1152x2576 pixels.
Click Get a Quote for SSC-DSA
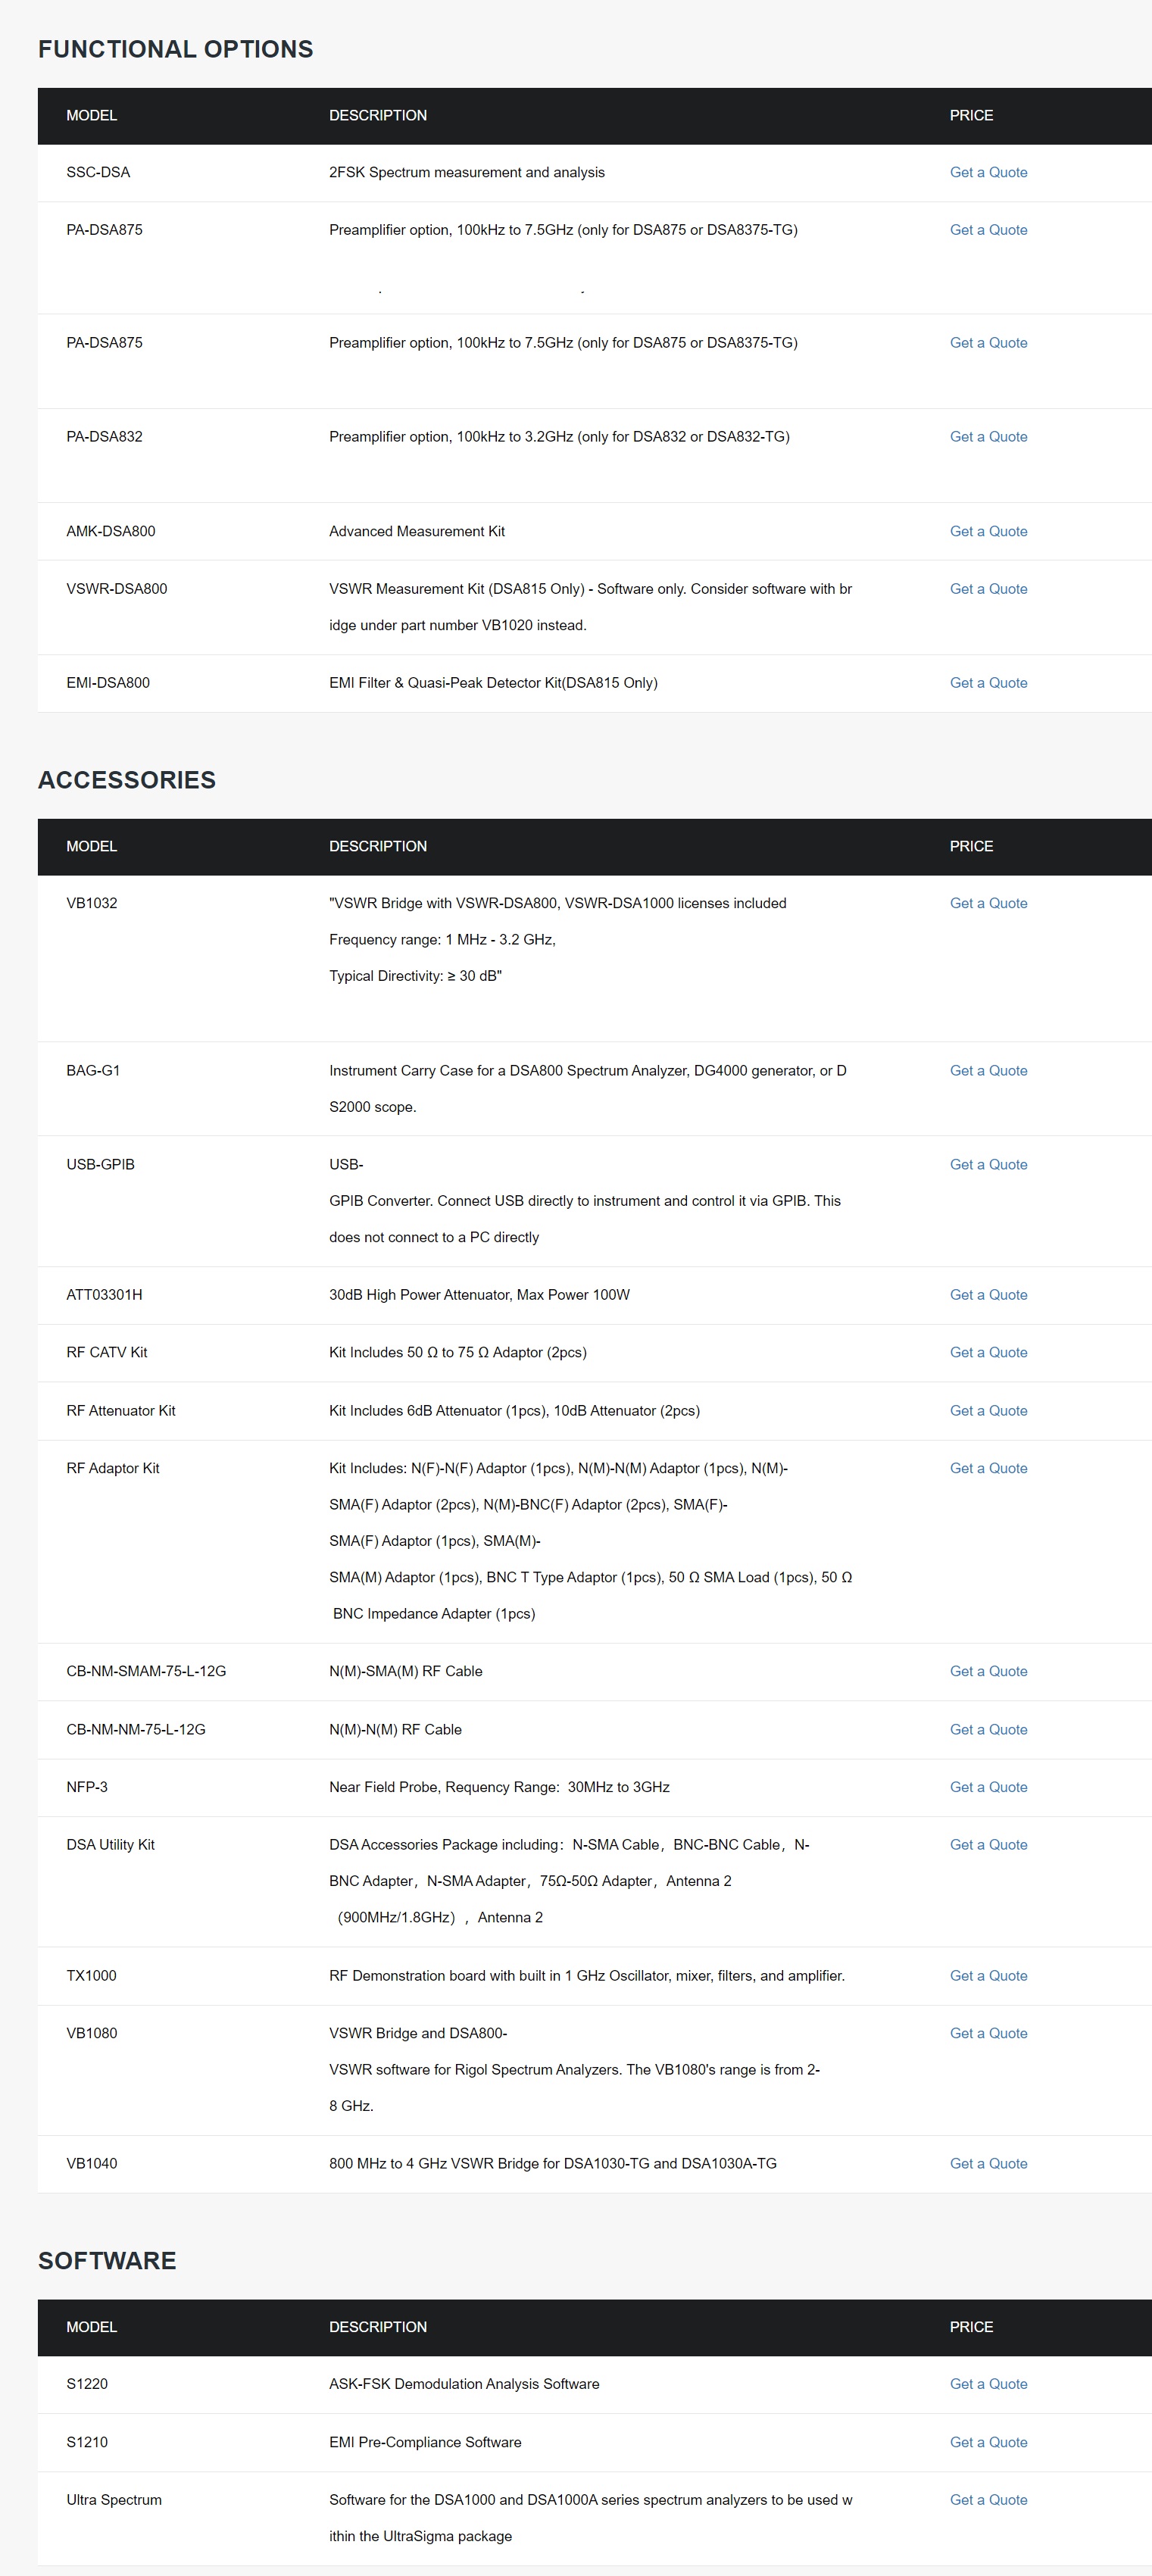[988, 172]
